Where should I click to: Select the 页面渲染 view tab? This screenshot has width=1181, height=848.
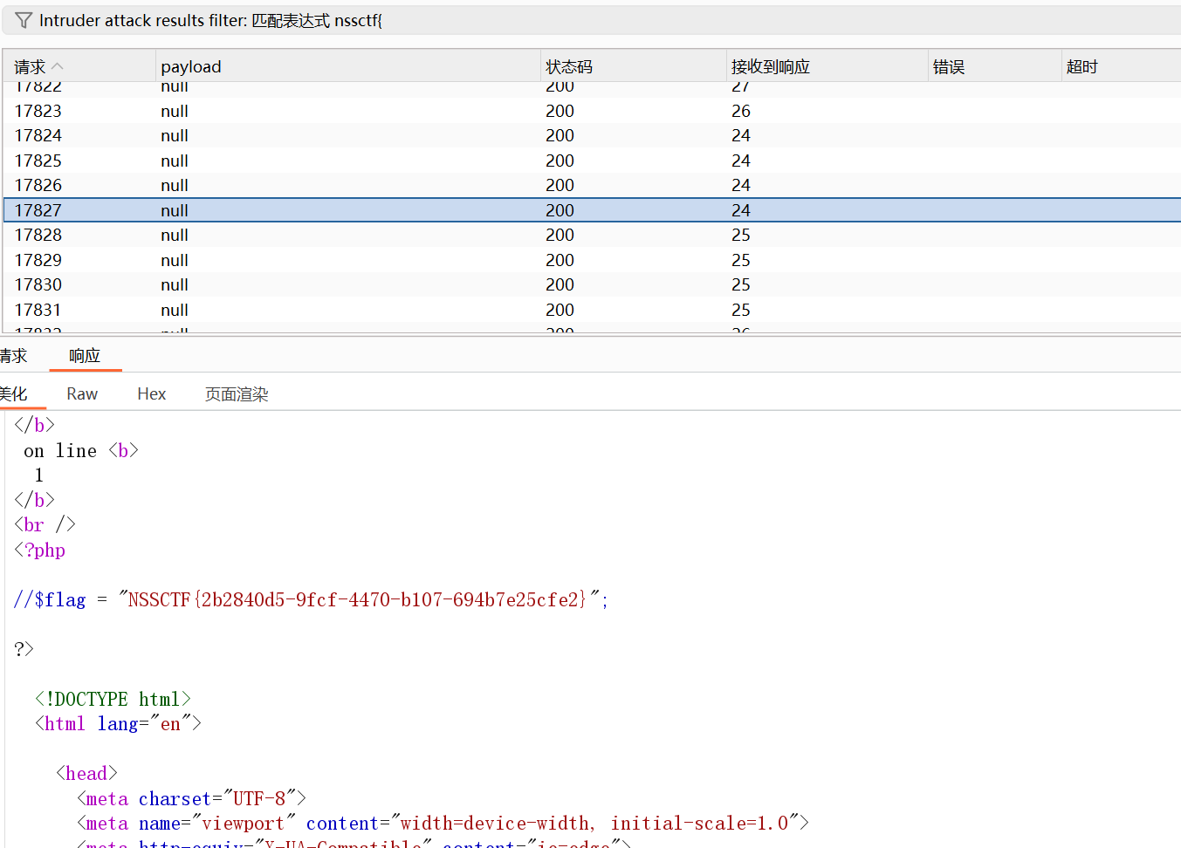(237, 394)
